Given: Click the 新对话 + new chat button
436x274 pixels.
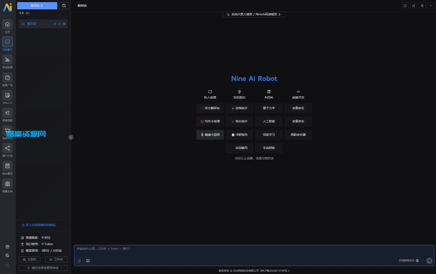Looking at the screenshot, I should 37,6.
